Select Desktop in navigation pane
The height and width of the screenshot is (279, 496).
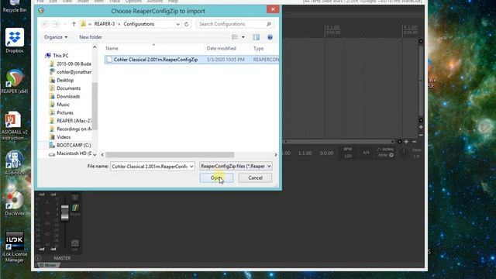coord(61,81)
